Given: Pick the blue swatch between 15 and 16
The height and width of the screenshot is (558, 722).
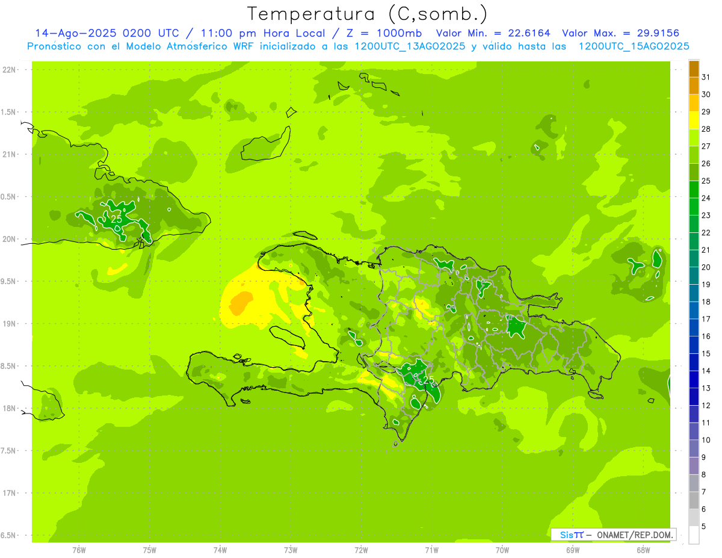Looking at the screenshot, I should coord(694,345).
